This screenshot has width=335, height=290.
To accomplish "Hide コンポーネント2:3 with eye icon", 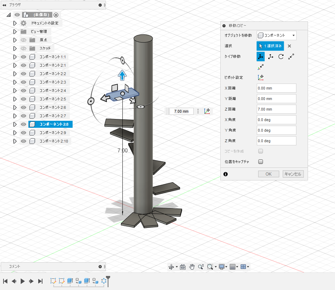I will pos(23,82).
